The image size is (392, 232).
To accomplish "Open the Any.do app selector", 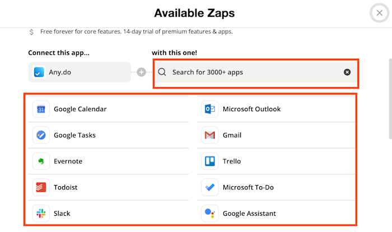I will click(x=80, y=72).
